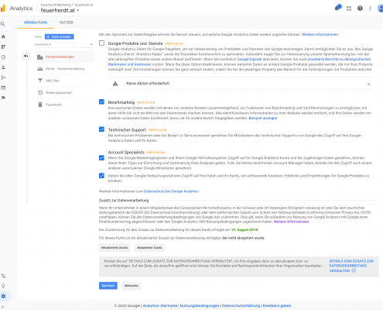
Task: Open Analytics-Startseite footer link
Action: (160, 305)
